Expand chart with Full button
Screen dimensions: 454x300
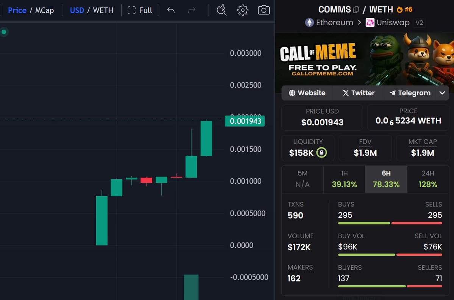point(140,10)
